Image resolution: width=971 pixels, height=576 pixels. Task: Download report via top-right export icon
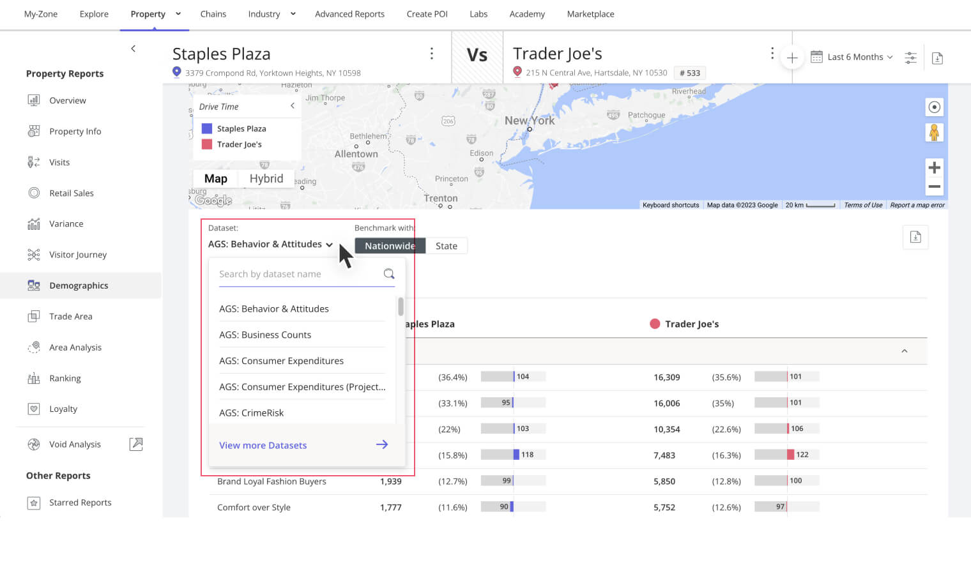pyautogui.click(x=937, y=58)
